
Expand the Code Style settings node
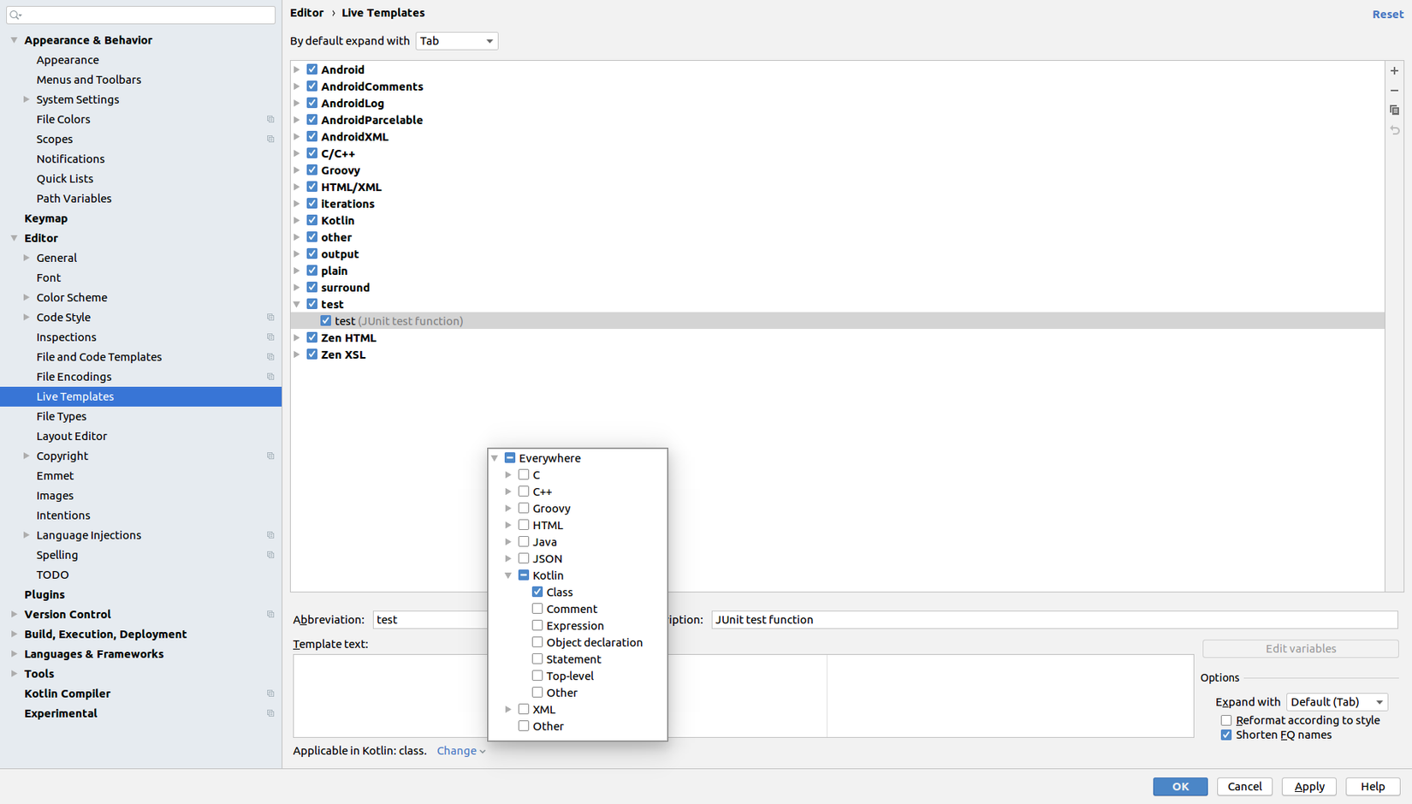tap(27, 317)
